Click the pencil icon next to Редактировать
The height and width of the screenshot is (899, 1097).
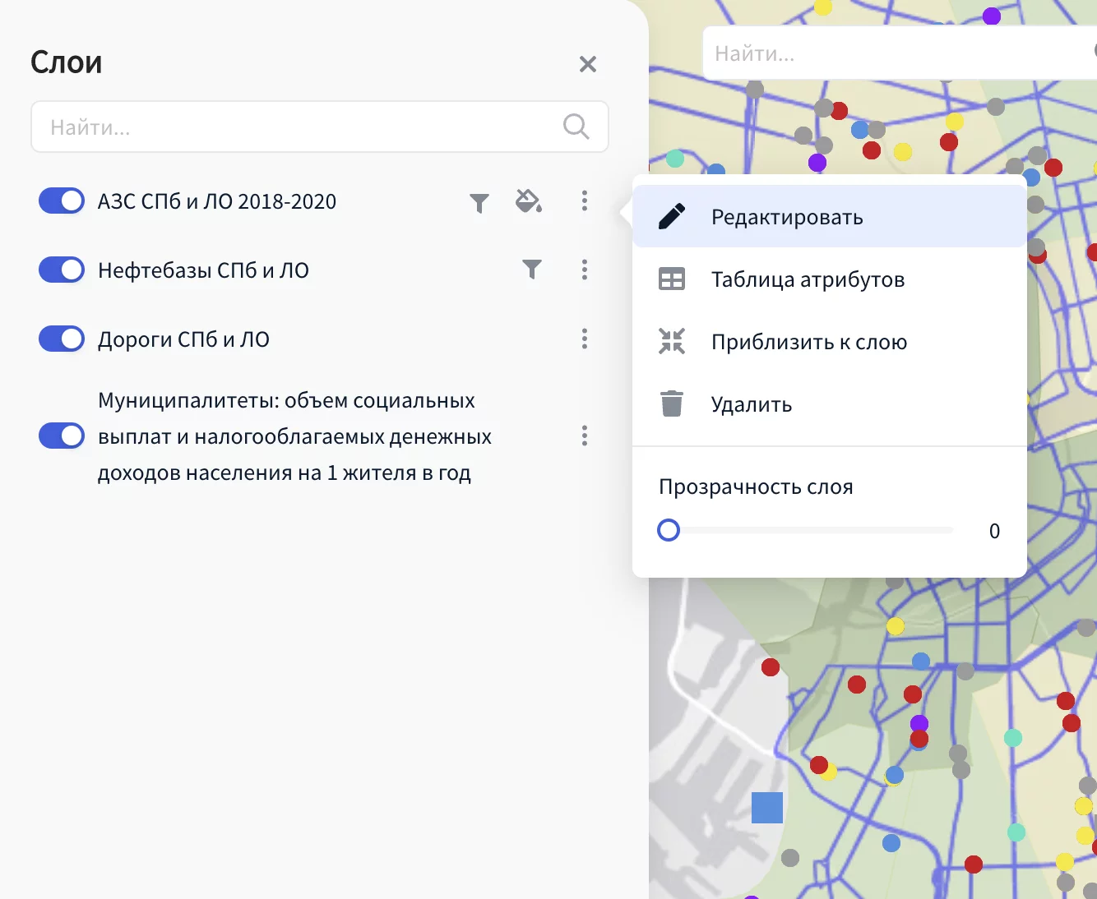[x=672, y=217]
